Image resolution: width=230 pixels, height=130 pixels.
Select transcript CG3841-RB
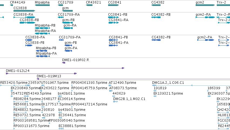118,15
